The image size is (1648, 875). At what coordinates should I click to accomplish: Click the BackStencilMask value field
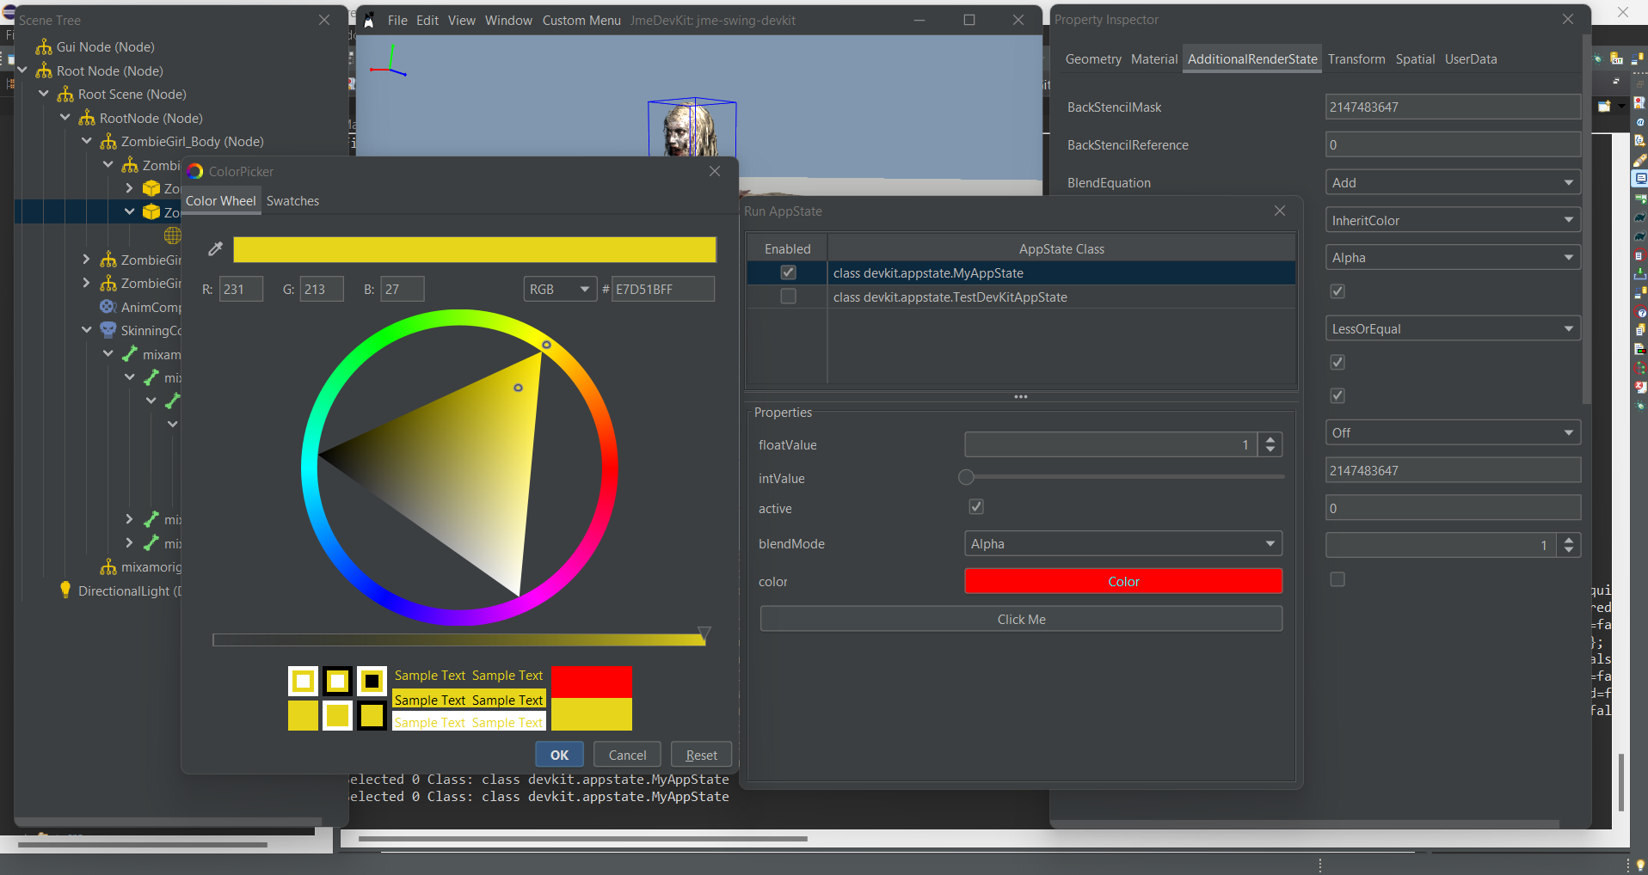pyautogui.click(x=1453, y=107)
